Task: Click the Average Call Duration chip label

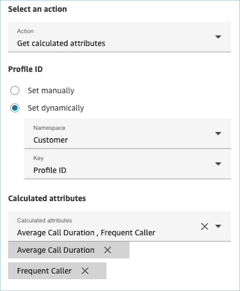Action: point(56,250)
